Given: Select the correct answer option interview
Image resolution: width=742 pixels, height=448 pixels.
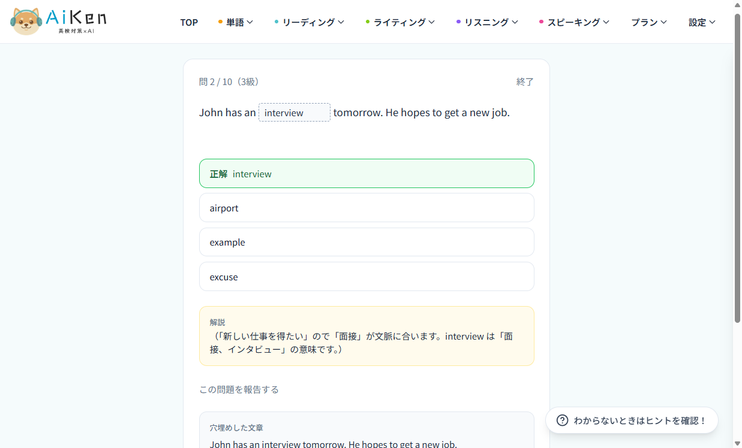Looking at the screenshot, I should 367,174.
